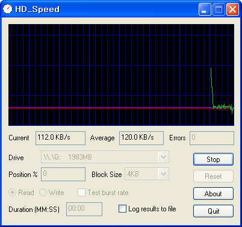242x227 pixels.
Task: Open the Block Size dropdown arrow
Action: (x=163, y=173)
